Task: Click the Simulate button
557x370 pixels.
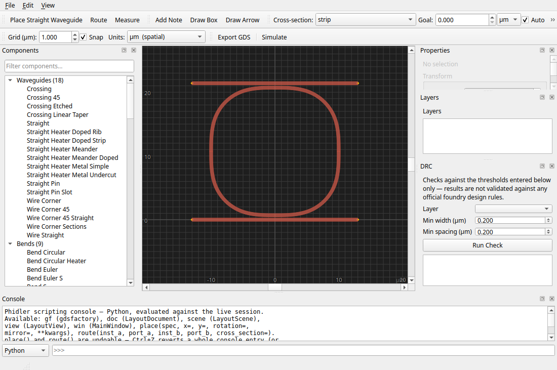Action: tap(274, 37)
